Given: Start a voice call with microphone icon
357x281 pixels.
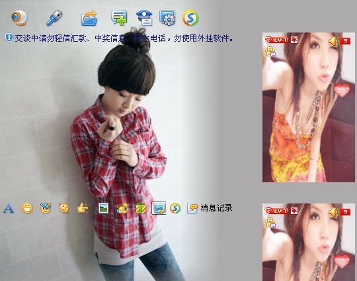Looking at the screenshot, I should coord(54,18).
